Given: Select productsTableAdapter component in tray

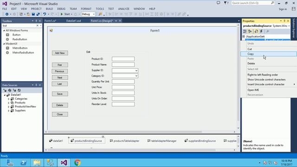Looking at the screenshot, I should pos(124,141).
